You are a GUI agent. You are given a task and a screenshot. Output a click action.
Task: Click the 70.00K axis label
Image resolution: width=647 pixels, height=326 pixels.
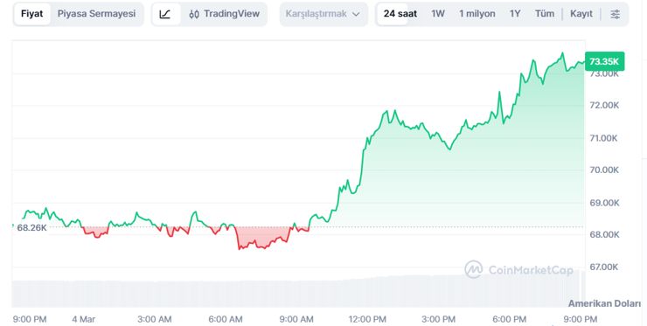point(604,170)
